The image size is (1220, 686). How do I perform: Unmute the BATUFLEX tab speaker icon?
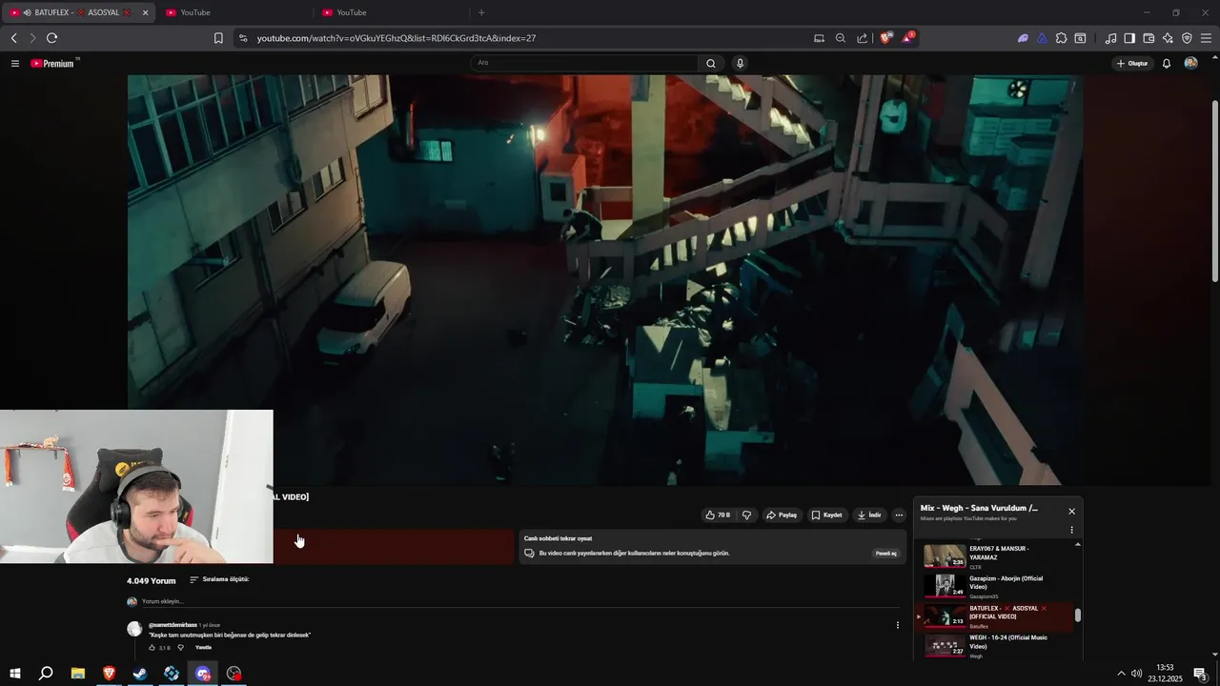(27, 12)
